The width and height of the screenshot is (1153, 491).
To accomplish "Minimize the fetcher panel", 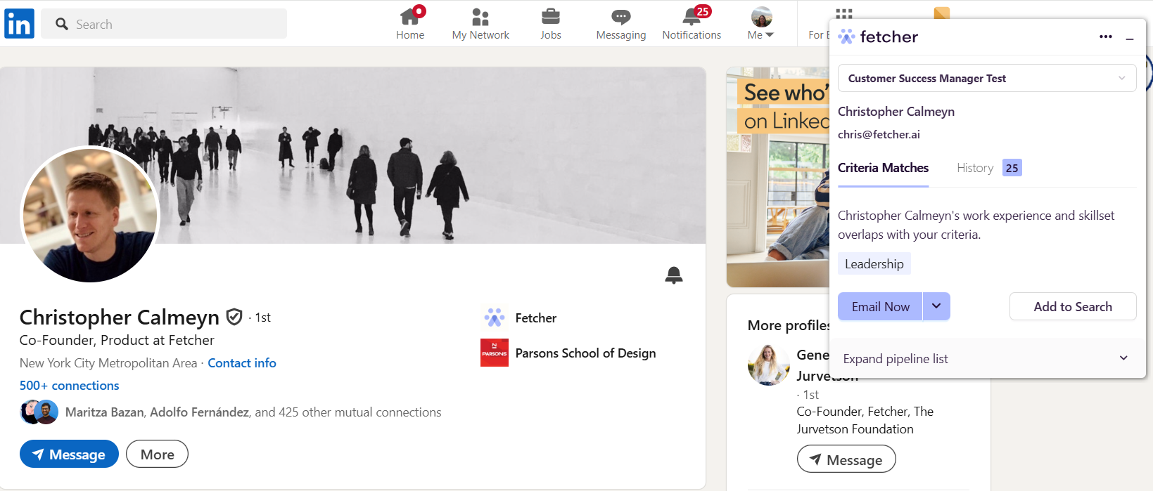I will (x=1130, y=39).
